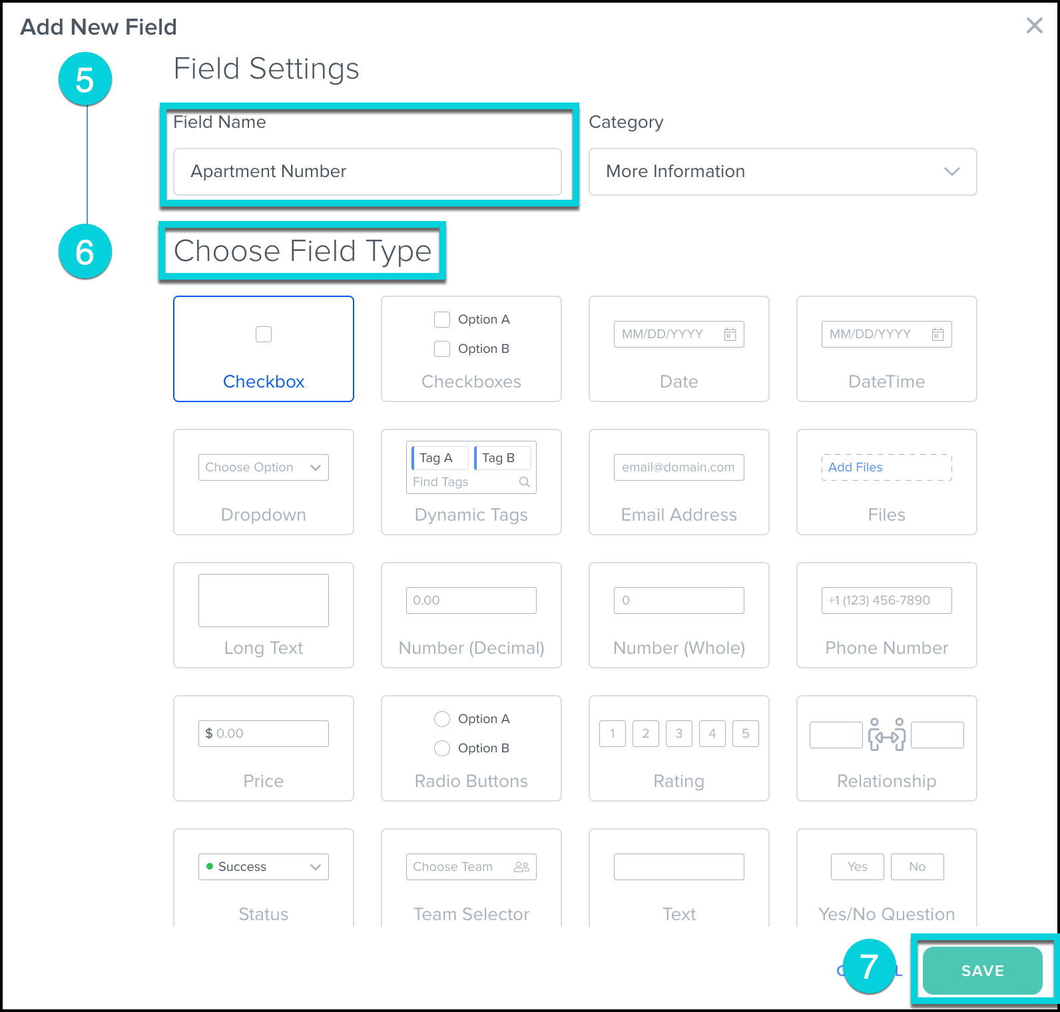
Task: Select the Relationship link icon
Action: point(886,734)
